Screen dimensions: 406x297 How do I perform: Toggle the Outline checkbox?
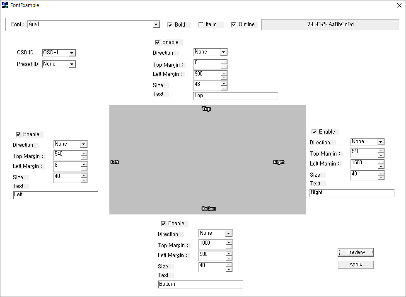(x=234, y=24)
